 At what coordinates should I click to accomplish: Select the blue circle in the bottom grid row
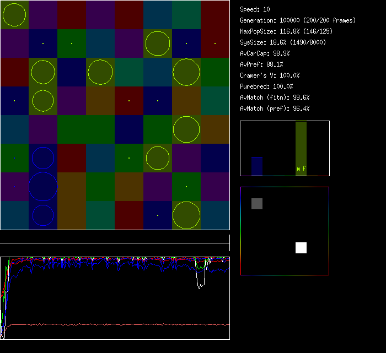click(x=43, y=215)
